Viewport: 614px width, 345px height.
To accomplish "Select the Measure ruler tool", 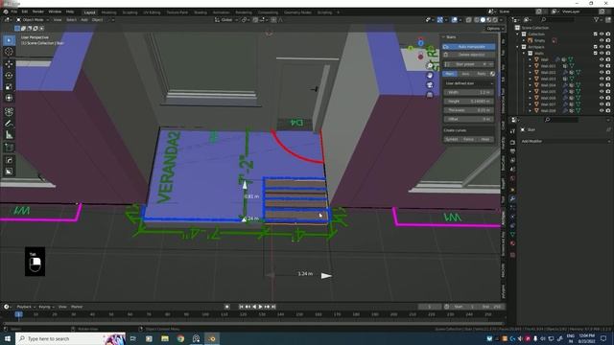I will pos(9,135).
